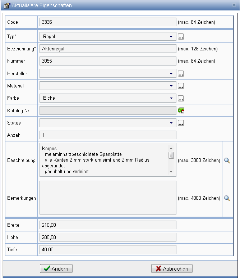
Task: Open the Beschreibung magnifier editor
Action: point(227,161)
